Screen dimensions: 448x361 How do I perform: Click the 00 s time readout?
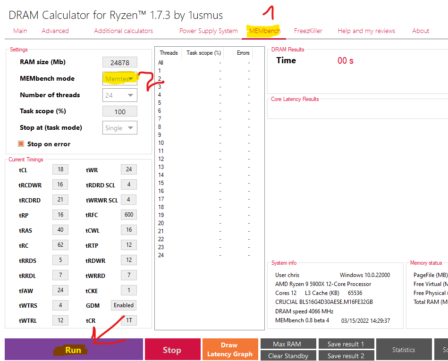click(346, 60)
